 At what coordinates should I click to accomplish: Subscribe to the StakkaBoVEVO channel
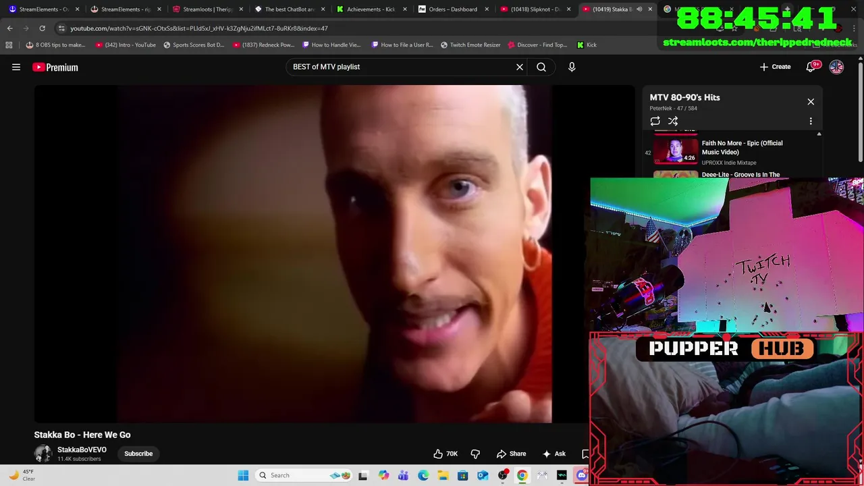[x=138, y=454]
